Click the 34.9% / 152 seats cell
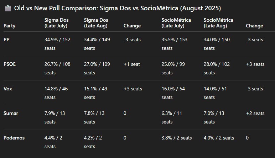Image resolution: width=275 pixels, height=158 pixels. pyautogui.click(x=57, y=44)
